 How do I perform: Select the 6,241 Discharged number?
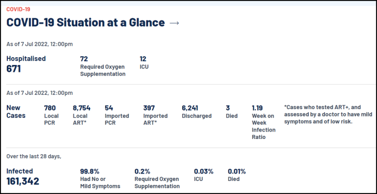pyautogui.click(x=197, y=112)
